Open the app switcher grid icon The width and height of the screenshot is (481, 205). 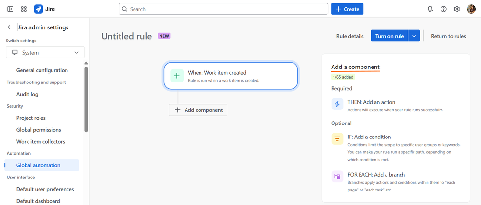[x=24, y=9]
